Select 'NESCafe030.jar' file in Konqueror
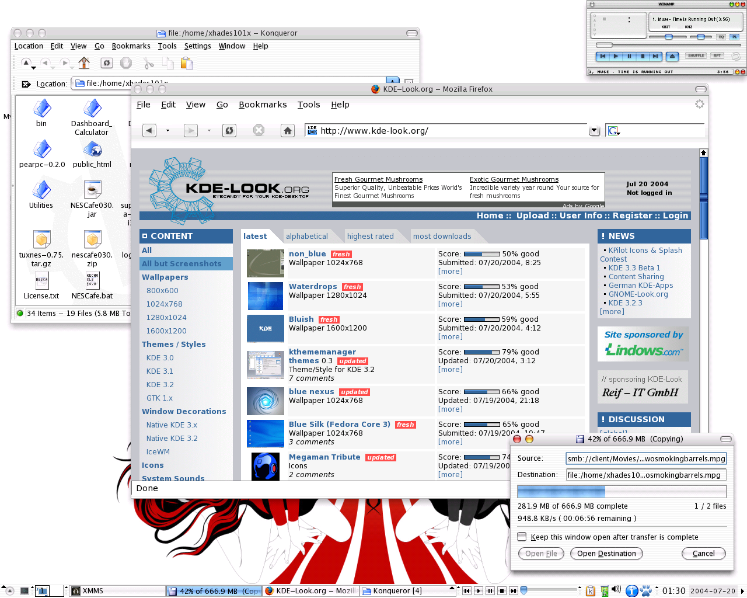 (92, 199)
